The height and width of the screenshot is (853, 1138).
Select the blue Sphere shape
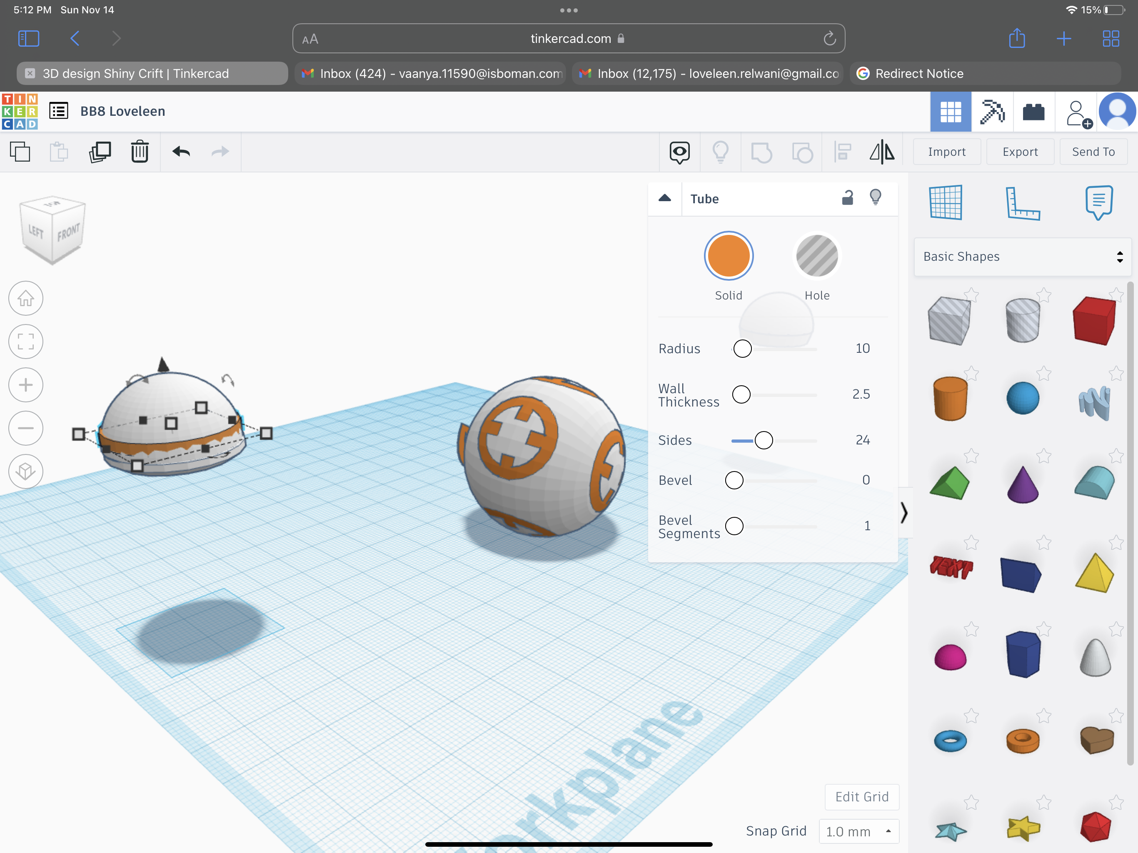coord(1023,398)
